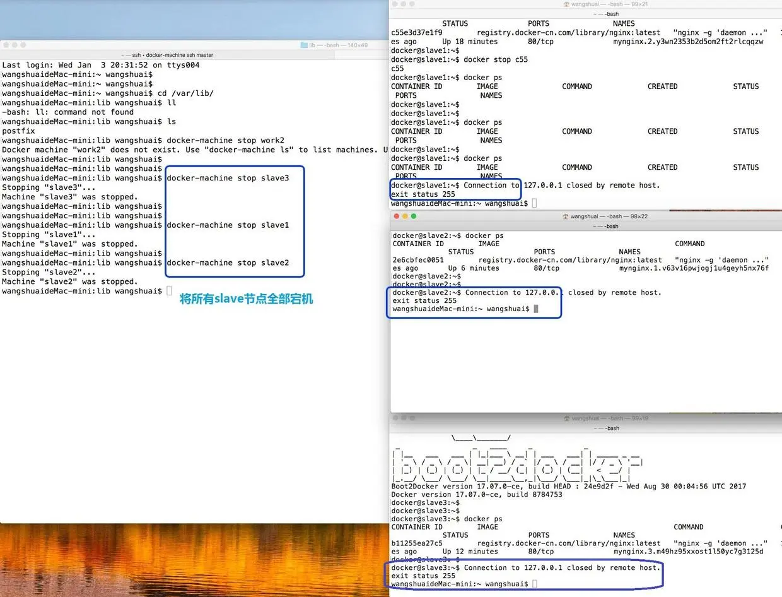The height and width of the screenshot is (597, 782).
Task: Click the 'Last login: Wed Jan 3' line
Action: 101,65
